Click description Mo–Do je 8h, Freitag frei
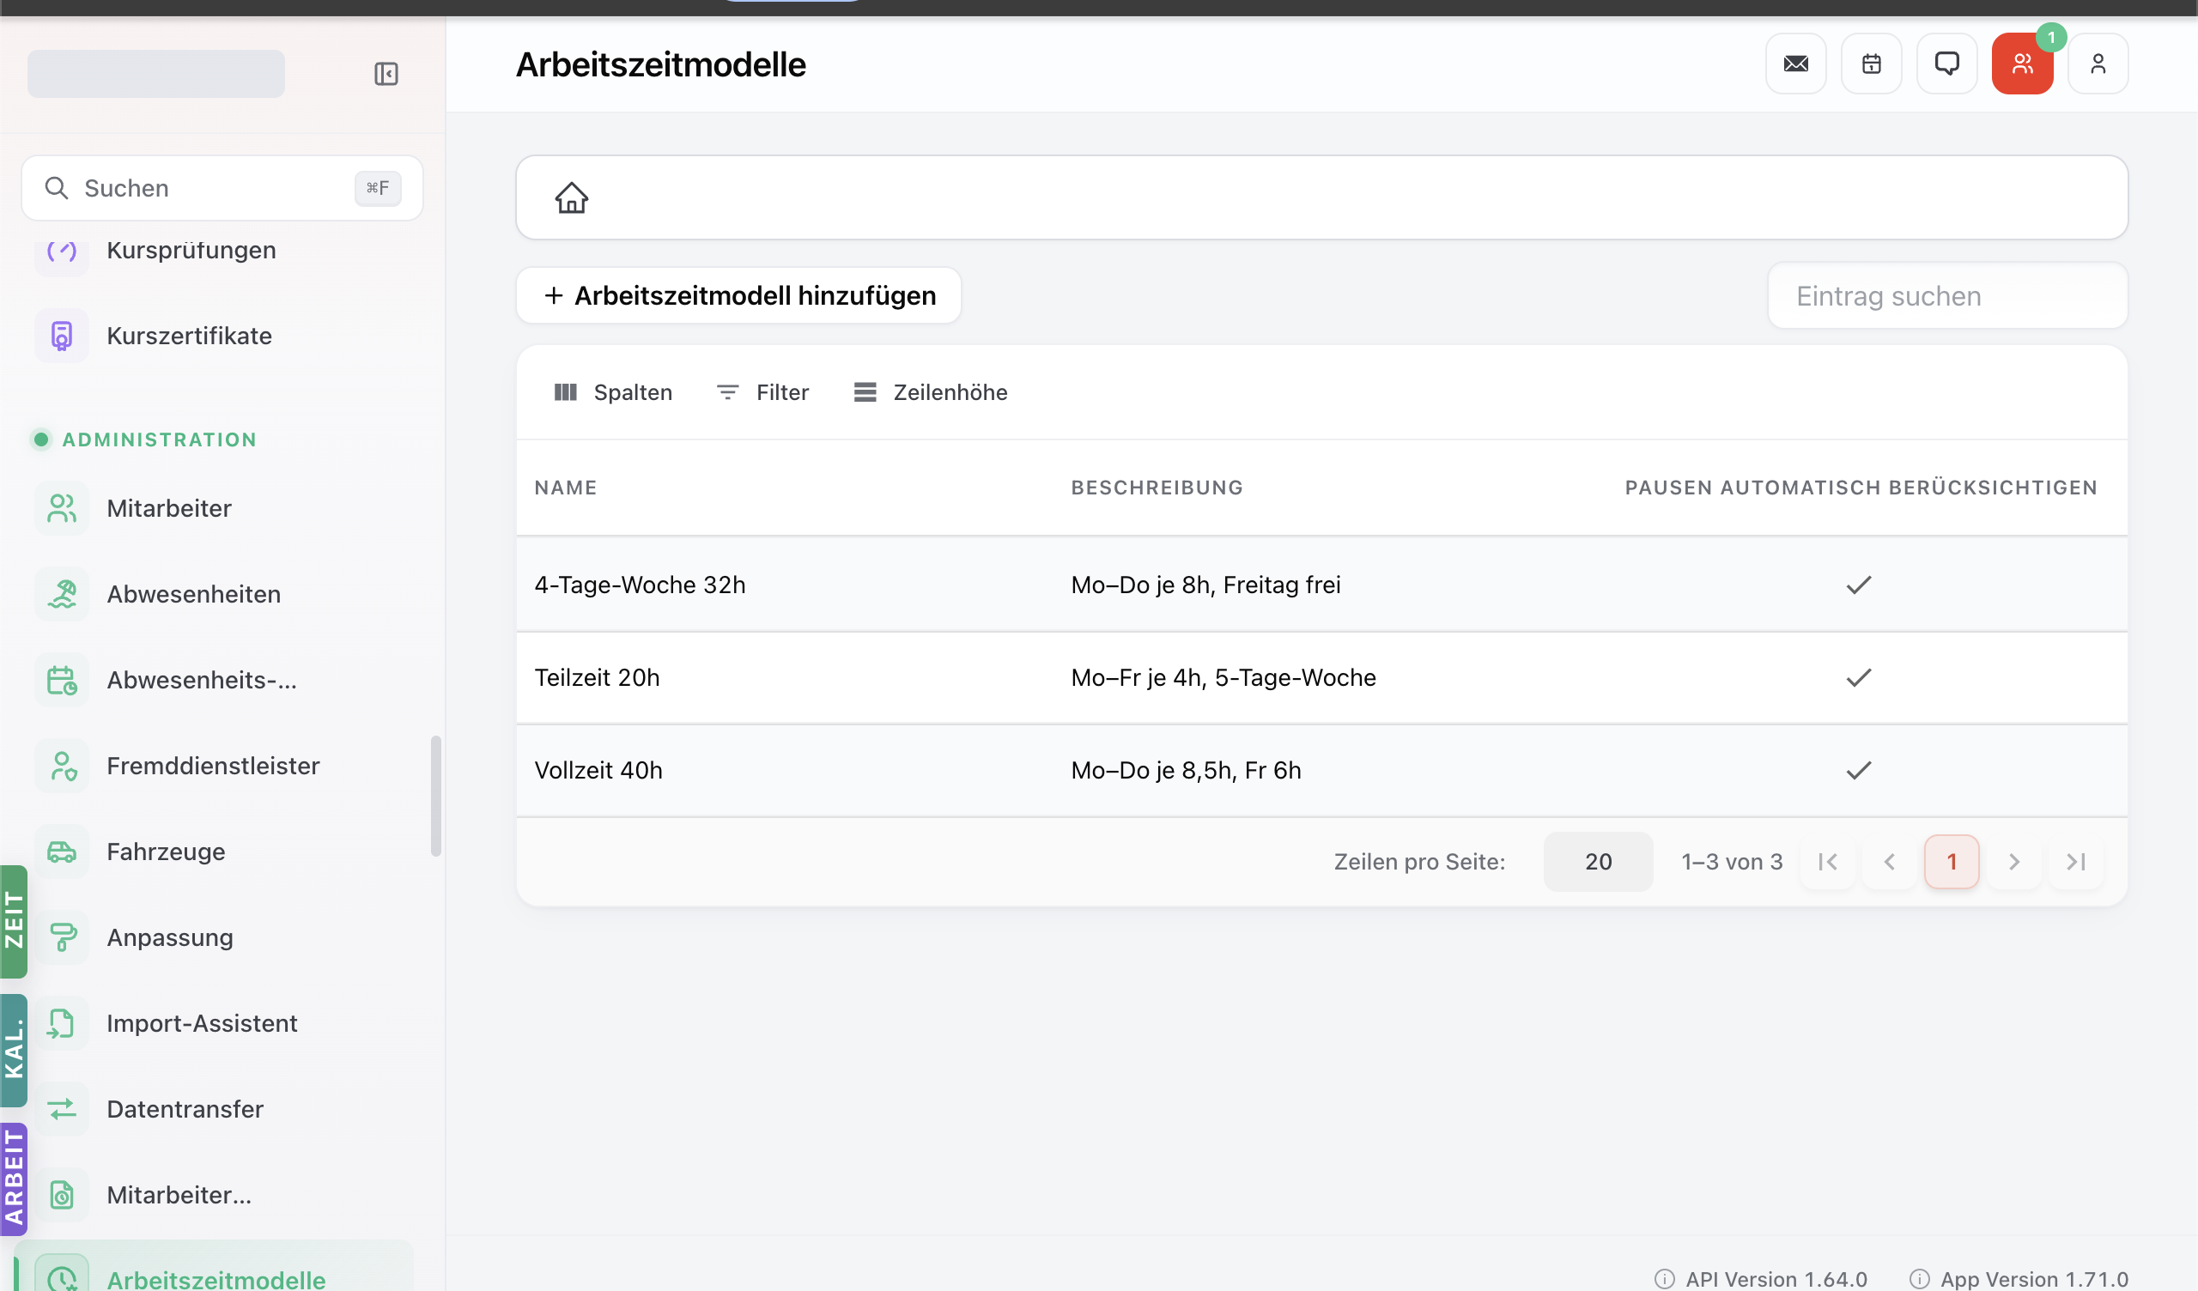Screen dimensions: 2198x1291 (x=1205, y=585)
